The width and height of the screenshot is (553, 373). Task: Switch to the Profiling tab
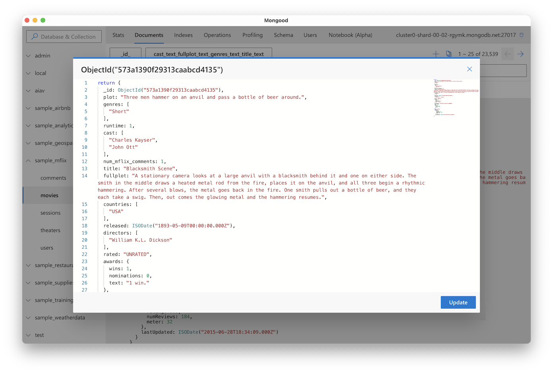pos(253,35)
